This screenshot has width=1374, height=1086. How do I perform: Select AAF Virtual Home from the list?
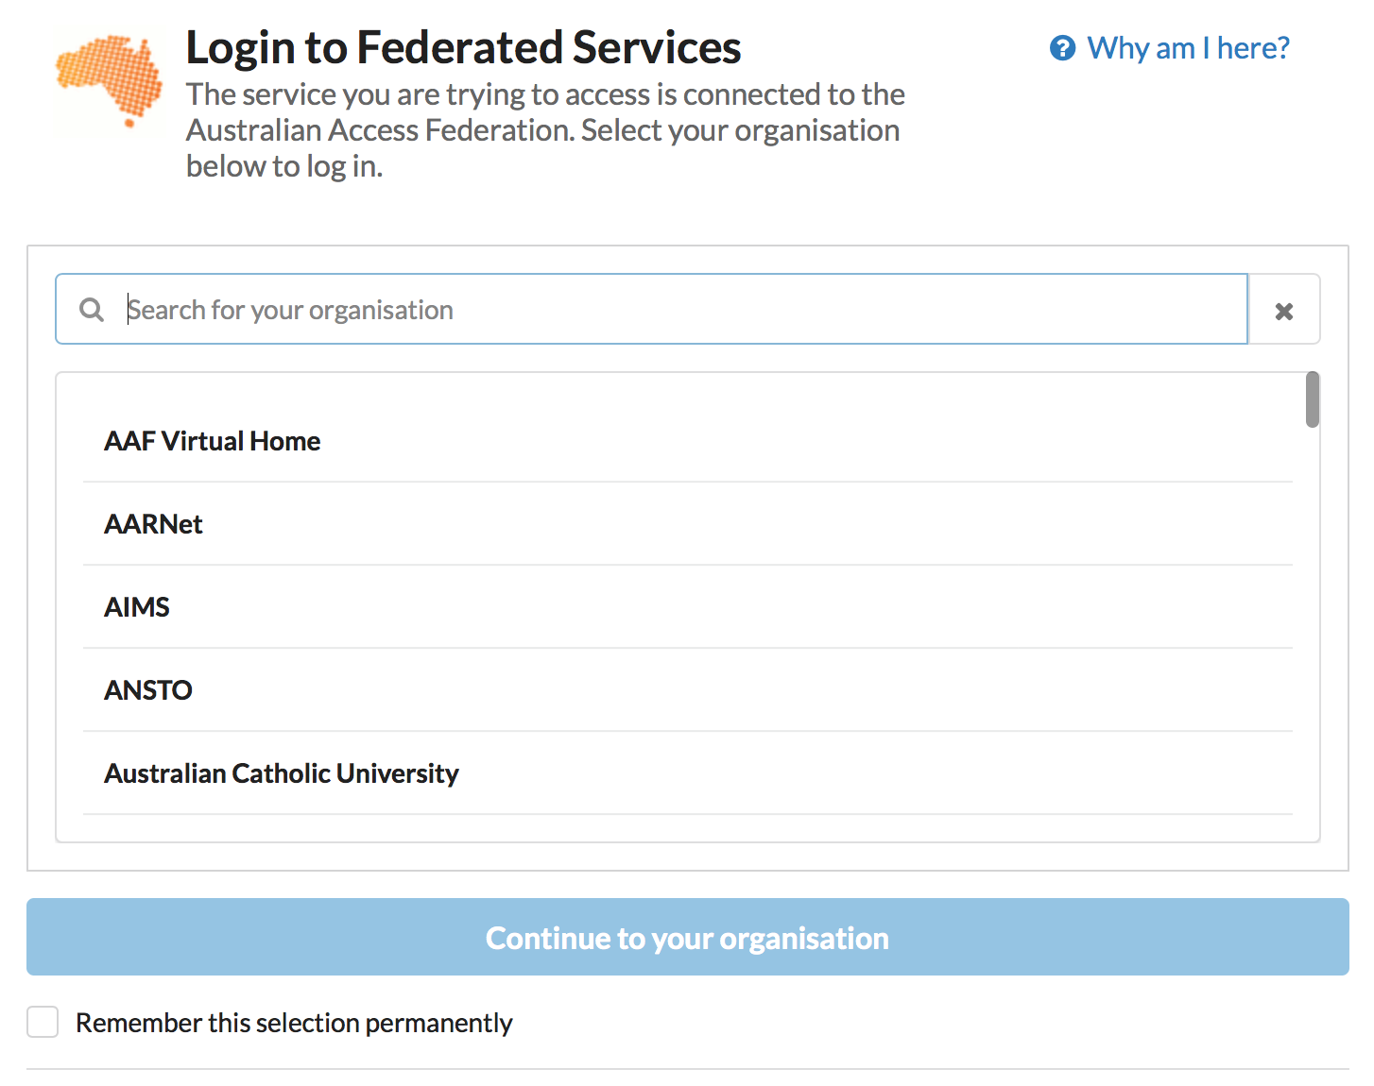[x=213, y=441]
